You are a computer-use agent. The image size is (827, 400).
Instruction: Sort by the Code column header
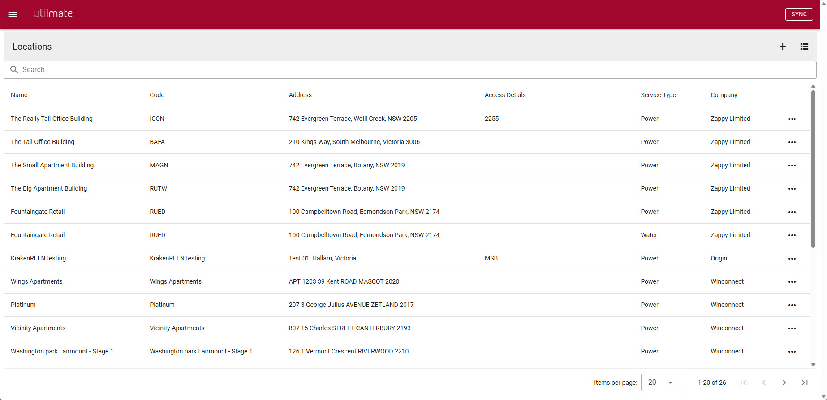pos(157,95)
